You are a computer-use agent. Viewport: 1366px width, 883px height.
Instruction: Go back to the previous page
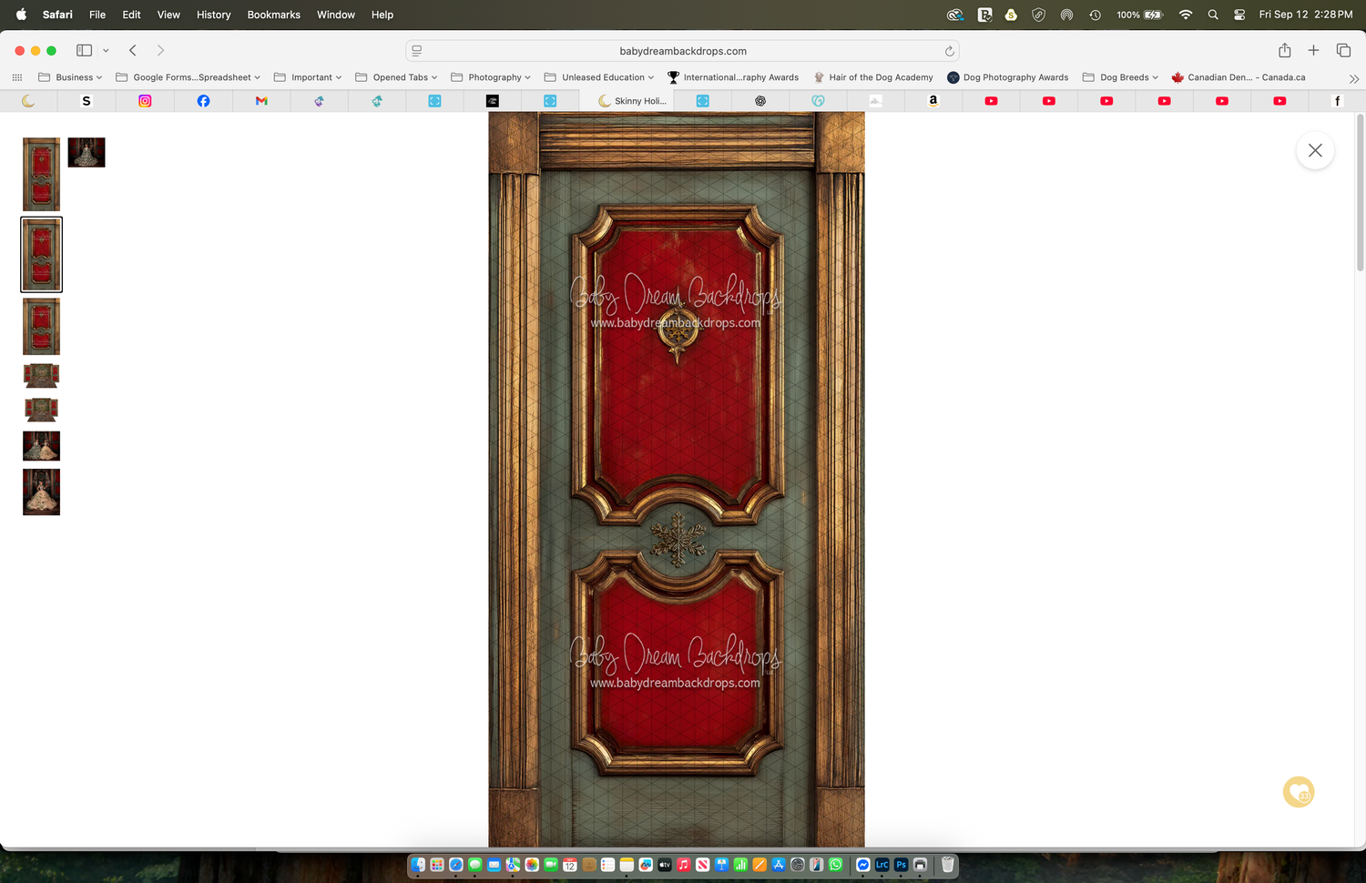pos(133,51)
